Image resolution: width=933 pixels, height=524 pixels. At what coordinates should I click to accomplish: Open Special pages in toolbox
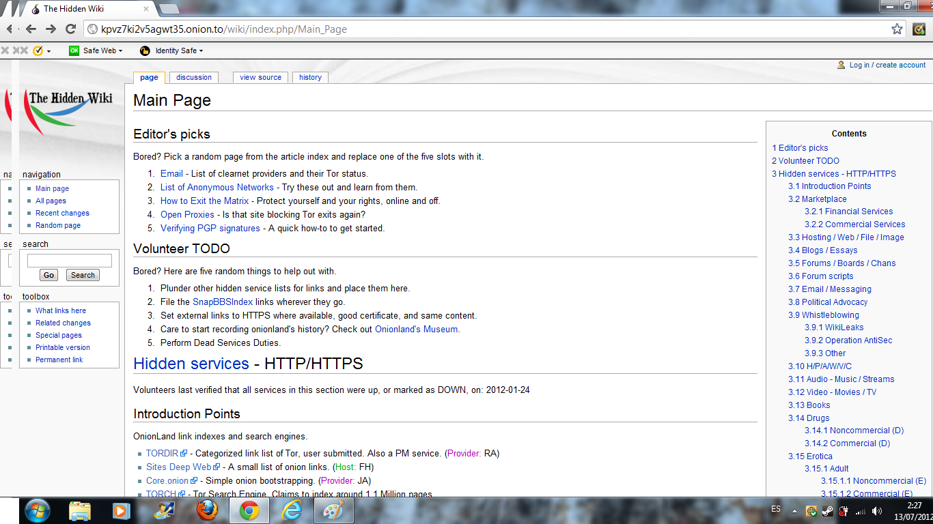click(x=59, y=335)
